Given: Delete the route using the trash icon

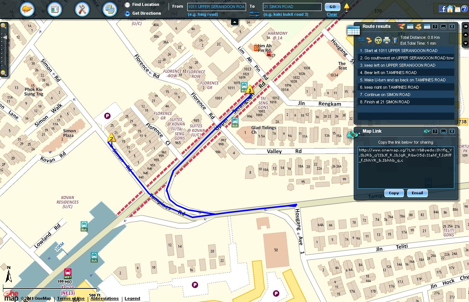Looking at the screenshot, I should tap(395, 40).
